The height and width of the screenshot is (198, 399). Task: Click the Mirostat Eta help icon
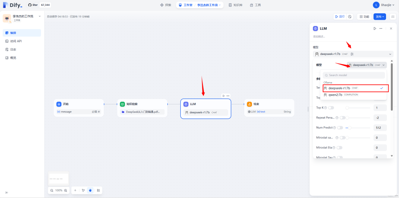(334, 148)
